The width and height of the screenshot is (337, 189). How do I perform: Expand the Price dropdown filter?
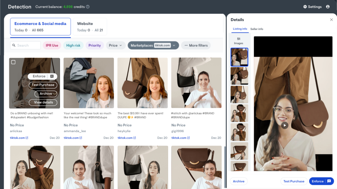116,45
